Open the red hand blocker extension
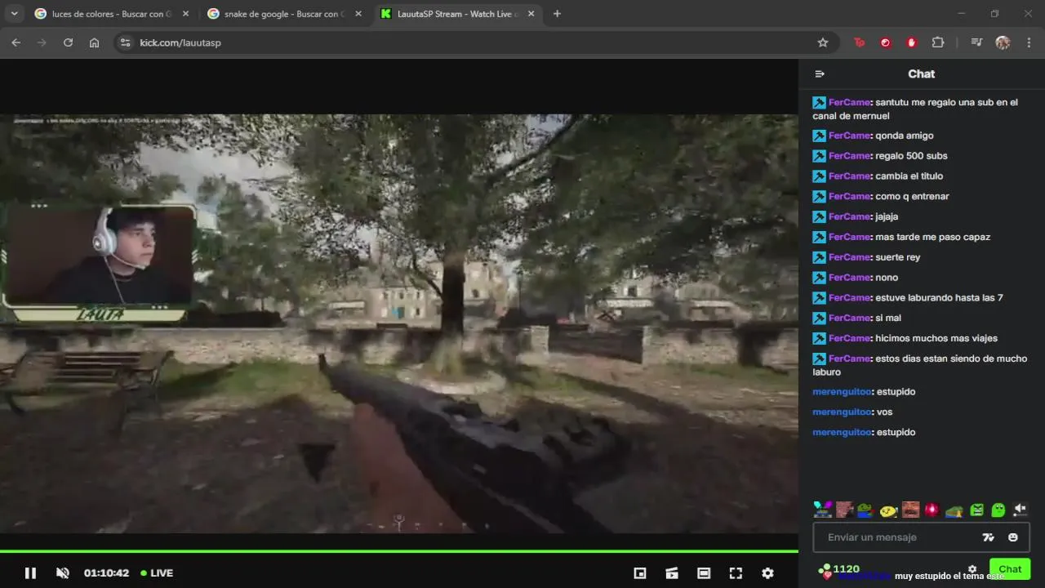The width and height of the screenshot is (1045, 588). (912, 42)
